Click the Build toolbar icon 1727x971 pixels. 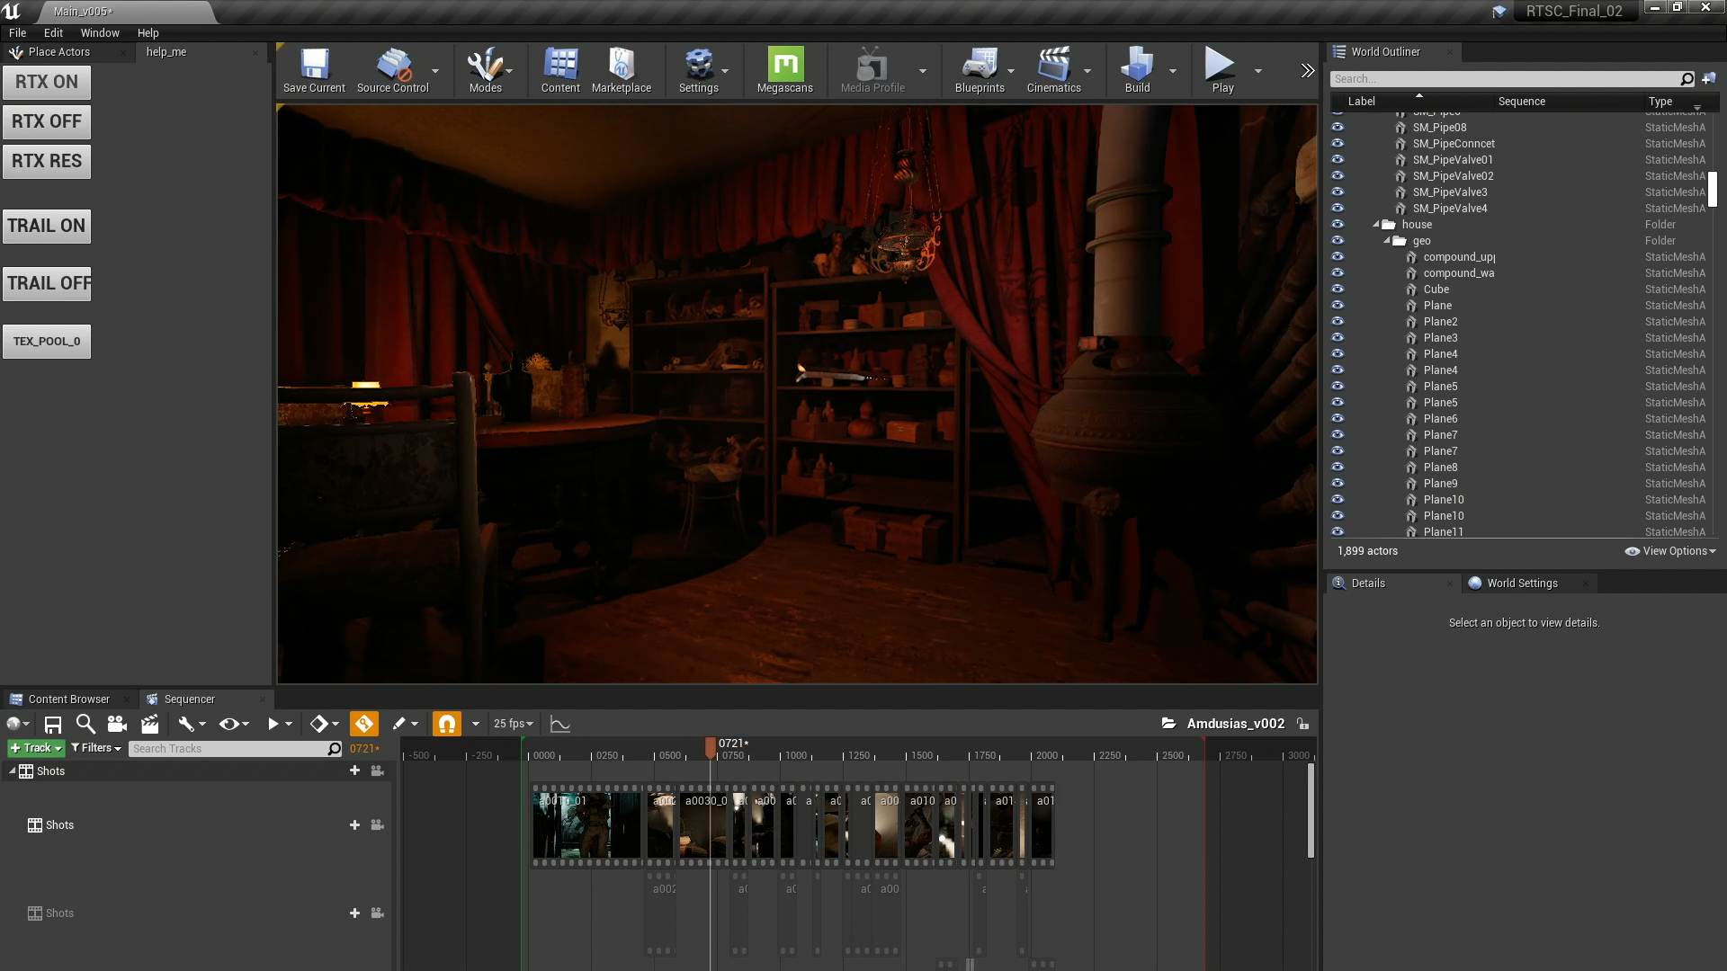(x=1137, y=70)
